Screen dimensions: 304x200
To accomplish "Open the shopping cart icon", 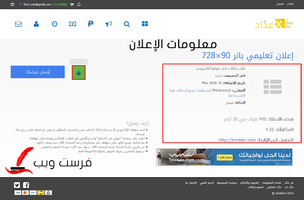I will tap(72, 4).
